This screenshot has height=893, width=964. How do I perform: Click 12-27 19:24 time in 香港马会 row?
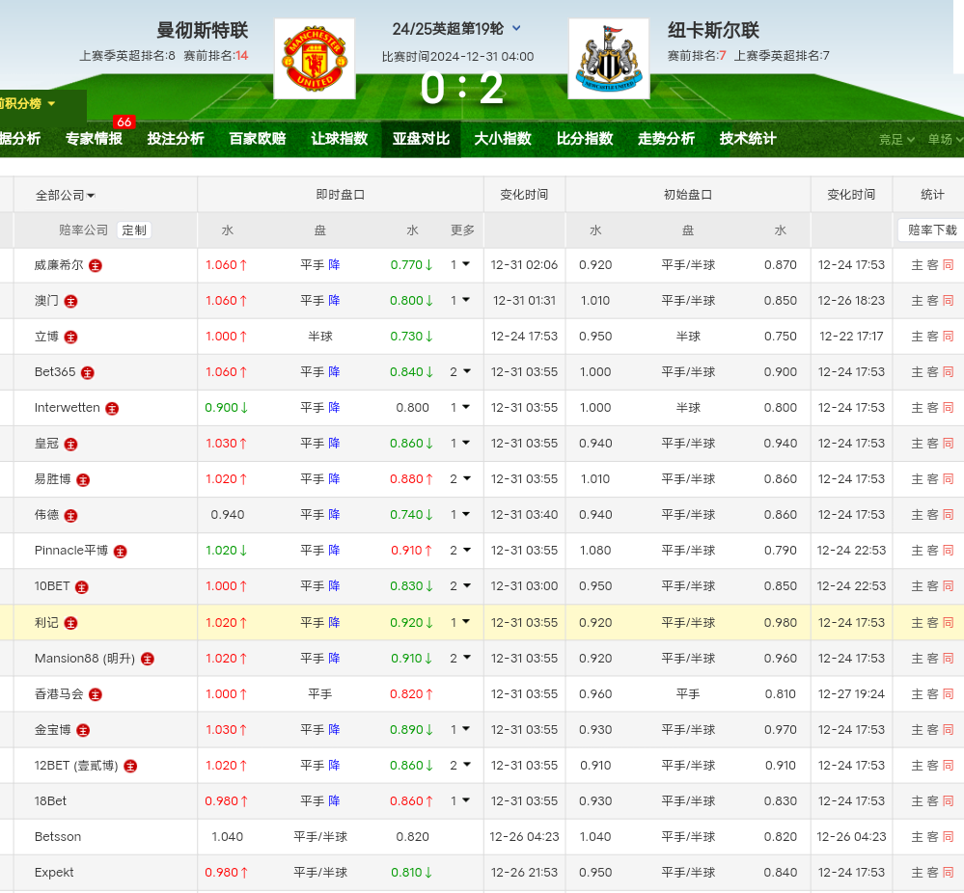tap(851, 694)
